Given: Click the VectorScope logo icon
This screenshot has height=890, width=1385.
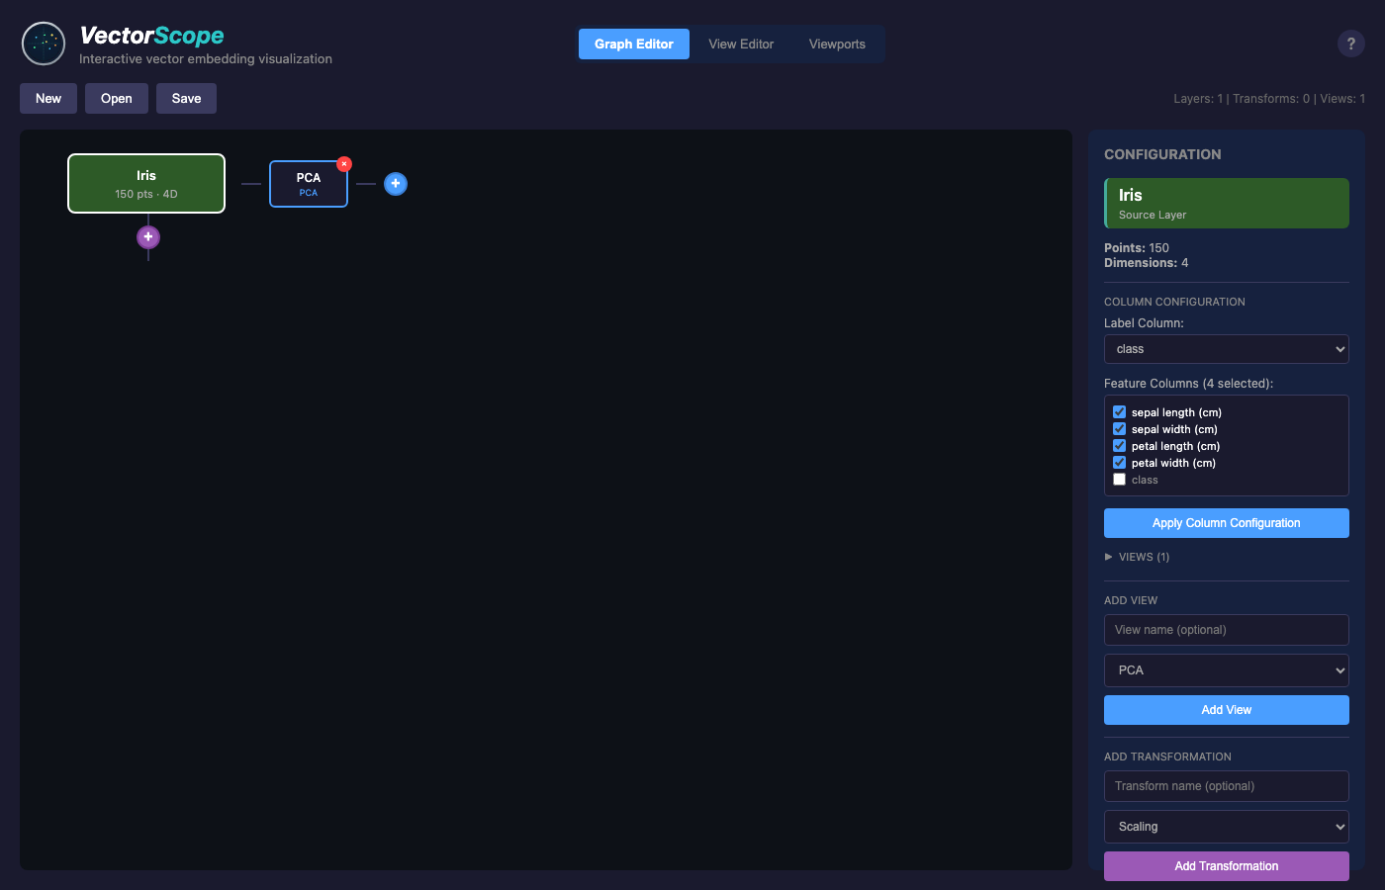Looking at the screenshot, I should click(x=44, y=44).
